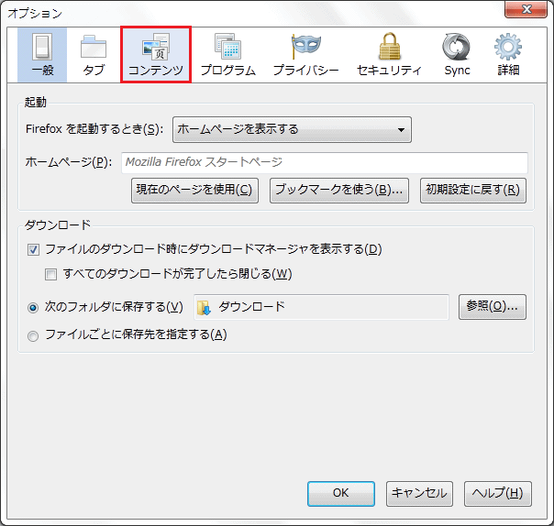Open the Sync pane
The height and width of the screenshot is (526, 554).
point(457,55)
